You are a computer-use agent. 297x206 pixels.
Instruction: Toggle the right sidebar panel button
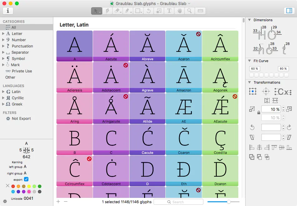[289, 11]
